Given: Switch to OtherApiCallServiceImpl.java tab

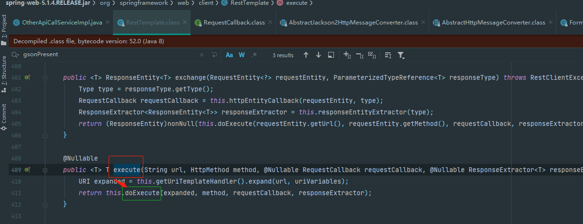Looking at the screenshot, I should pos(62,23).
